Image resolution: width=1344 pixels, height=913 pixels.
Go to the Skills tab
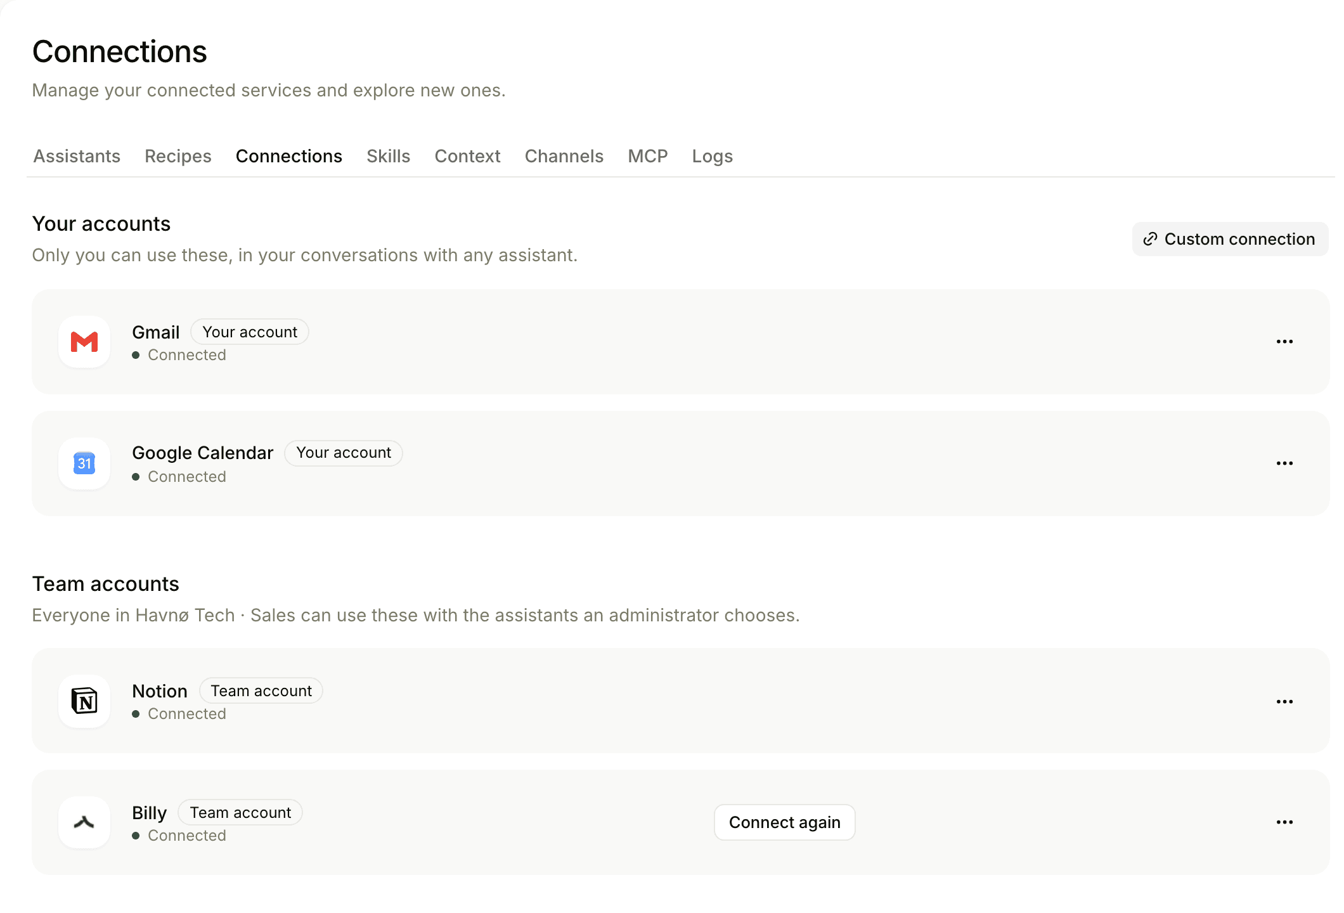tap(389, 156)
